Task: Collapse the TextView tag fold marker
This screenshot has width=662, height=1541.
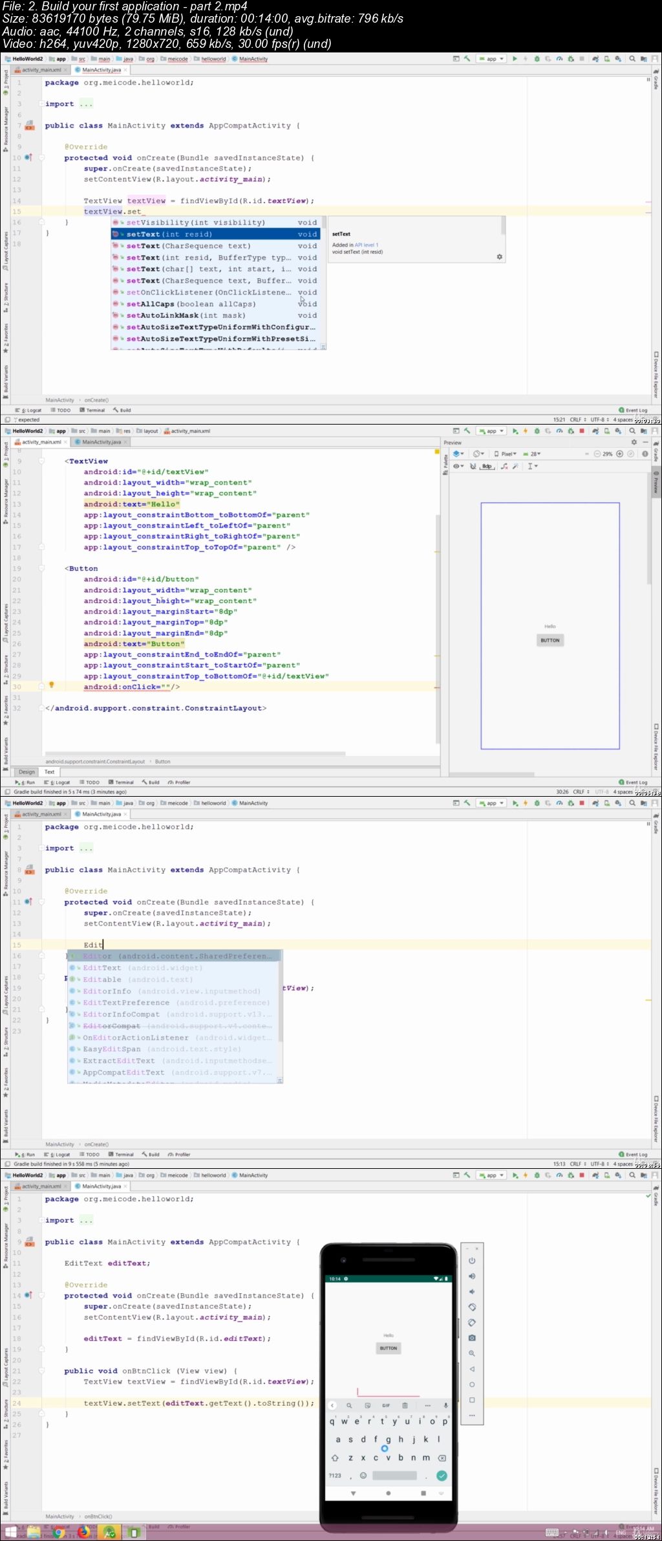Action: click(42, 461)
